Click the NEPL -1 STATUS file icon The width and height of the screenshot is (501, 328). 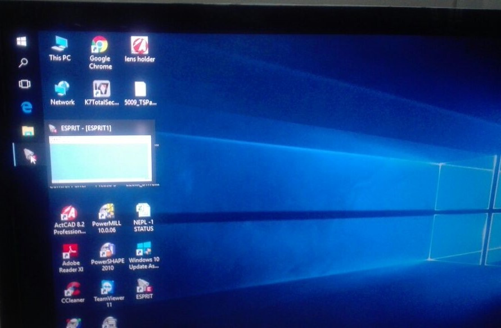[x=143, y=211]
